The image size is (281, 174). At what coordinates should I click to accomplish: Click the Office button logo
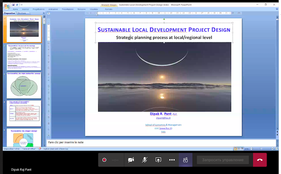[6, 7]
